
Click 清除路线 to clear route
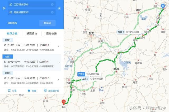12,23
